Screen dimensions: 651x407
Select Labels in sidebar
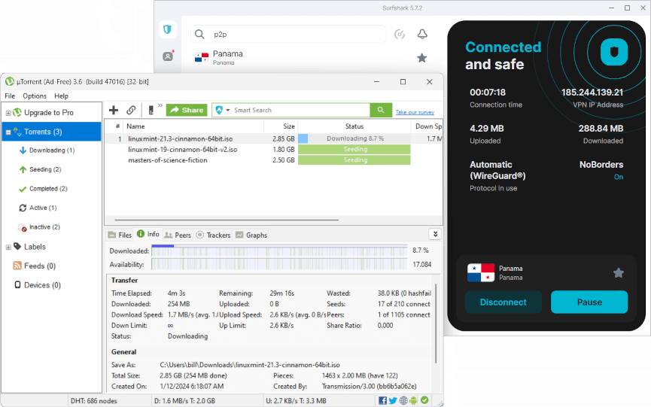click(35, 247)
